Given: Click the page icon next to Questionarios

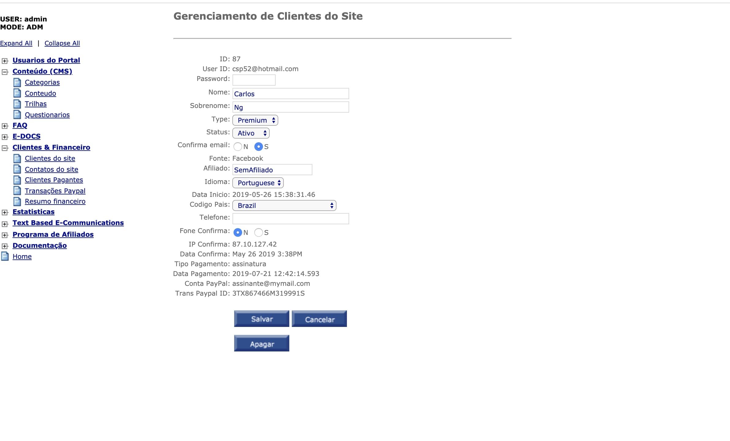Looking at the screenshot, I should tap(17, 115).
